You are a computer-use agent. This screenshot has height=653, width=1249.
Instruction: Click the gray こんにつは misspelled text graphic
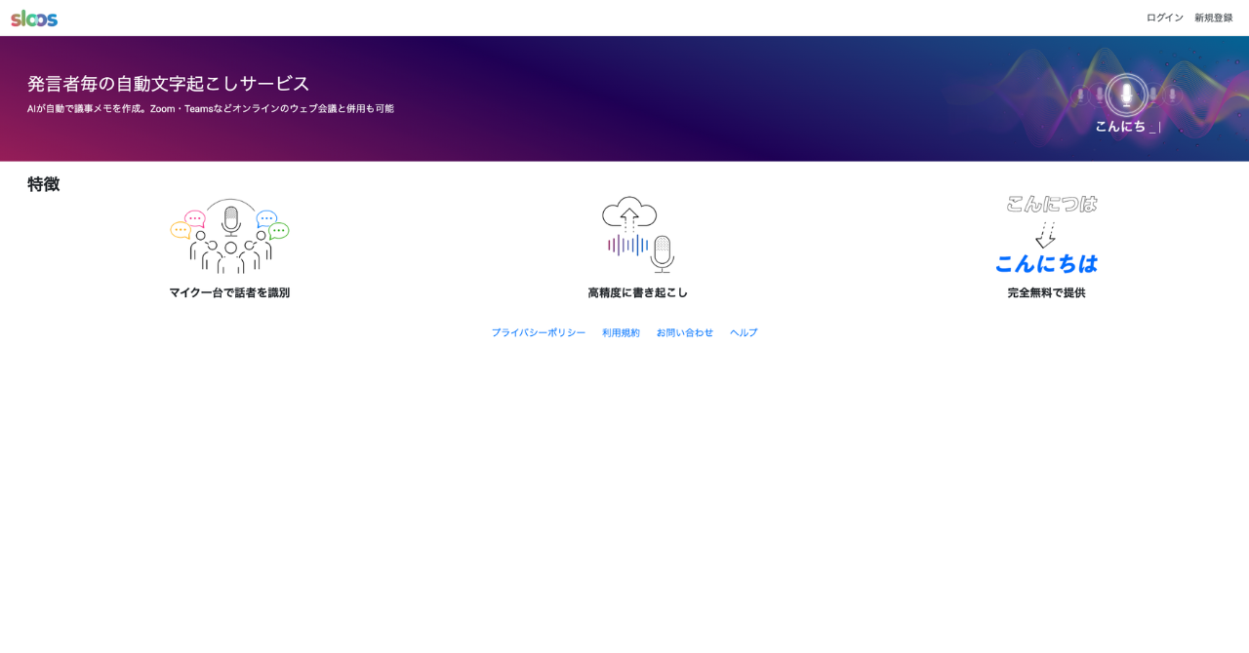click(1051, 204)
